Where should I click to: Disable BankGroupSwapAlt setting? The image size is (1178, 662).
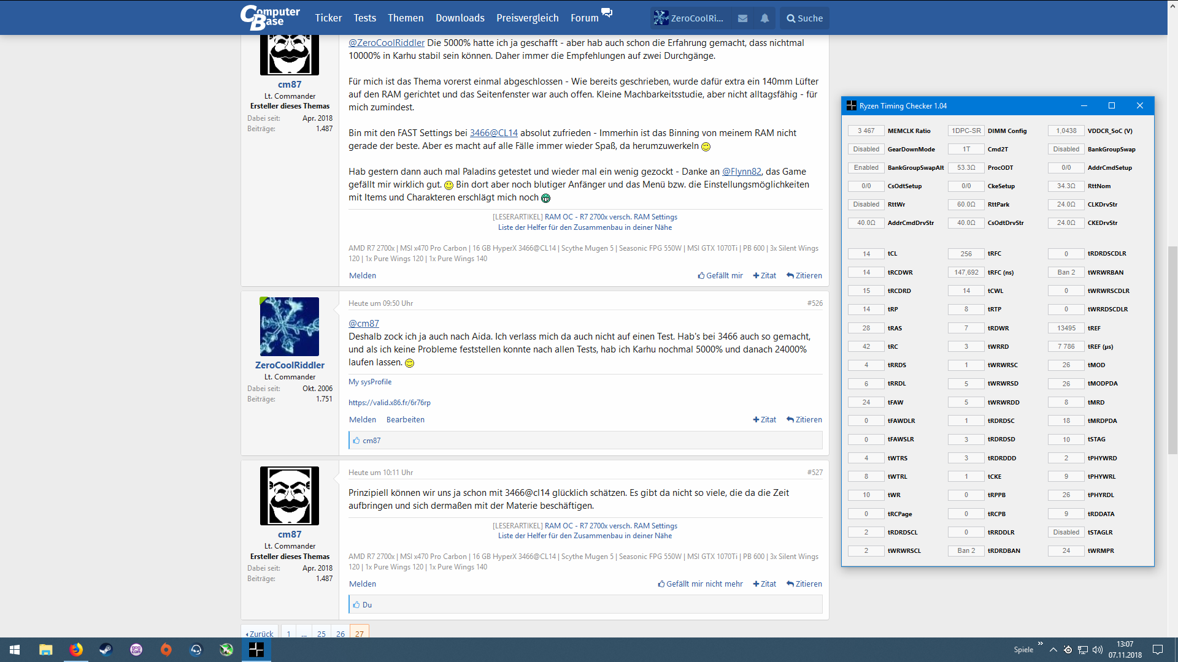pos(866,167)
